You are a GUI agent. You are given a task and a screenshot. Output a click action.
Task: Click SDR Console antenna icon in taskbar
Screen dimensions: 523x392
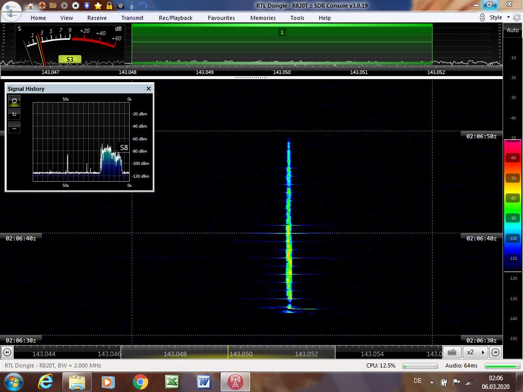coord(235,382)
